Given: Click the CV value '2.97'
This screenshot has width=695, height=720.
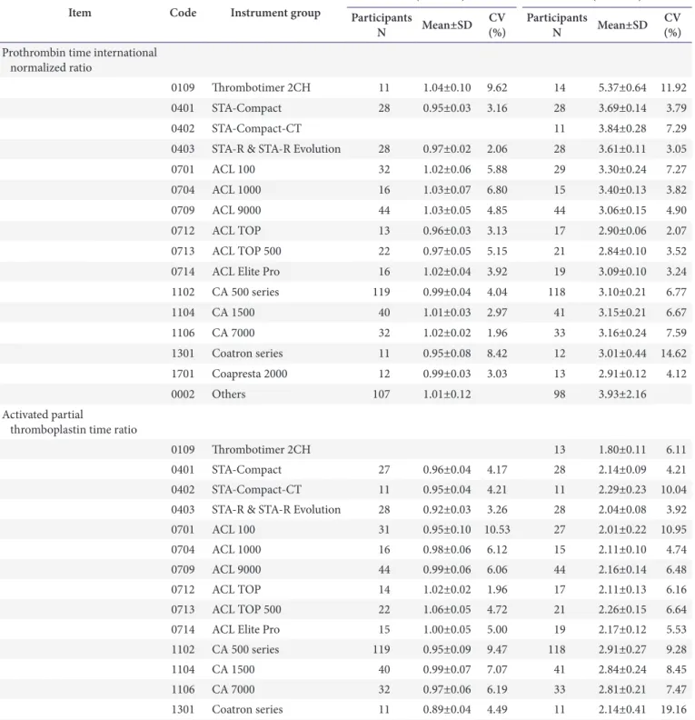Looking at the screenshot, I should tap(497, 312).
